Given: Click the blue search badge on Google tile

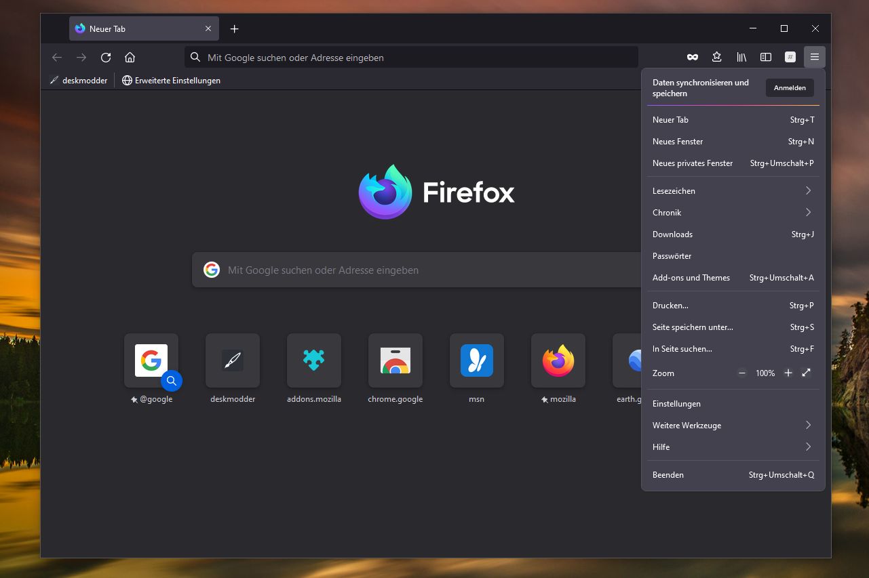Looking at the screenshot, I should click(x=172, y=381).
